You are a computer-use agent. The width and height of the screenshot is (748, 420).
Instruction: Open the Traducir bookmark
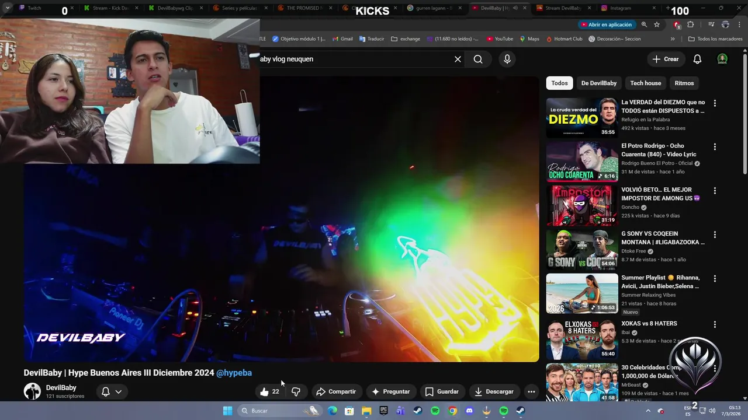[x=372, y=39]
